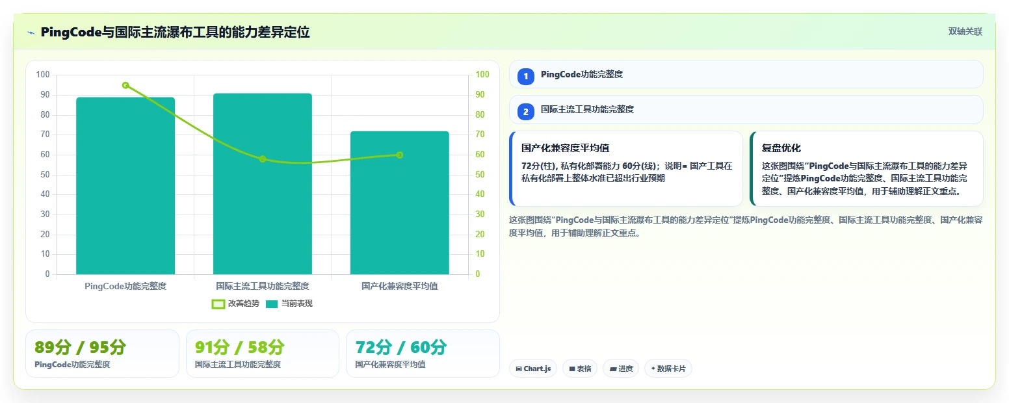Click the 89分 / 95分 stat card
Screen dimensions: 1009x403
pos(102,354)
